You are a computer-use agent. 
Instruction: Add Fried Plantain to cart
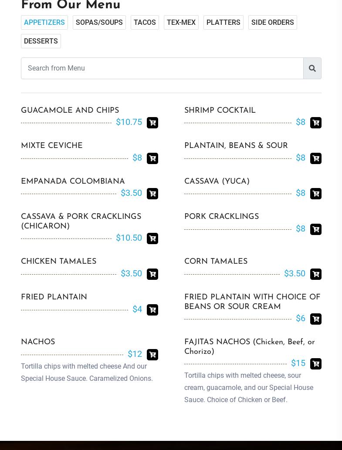coord(152,310)
